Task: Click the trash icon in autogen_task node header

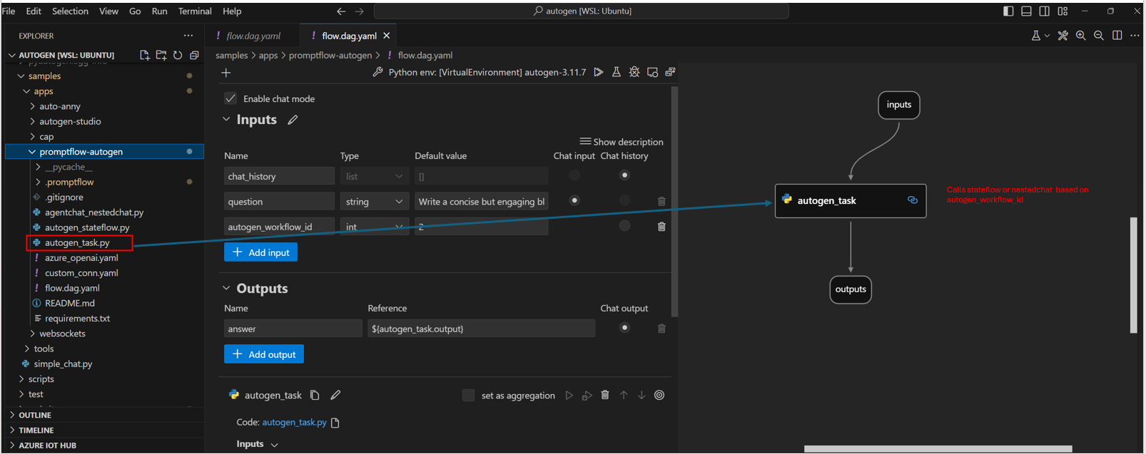Action: (x=605, y=395)
